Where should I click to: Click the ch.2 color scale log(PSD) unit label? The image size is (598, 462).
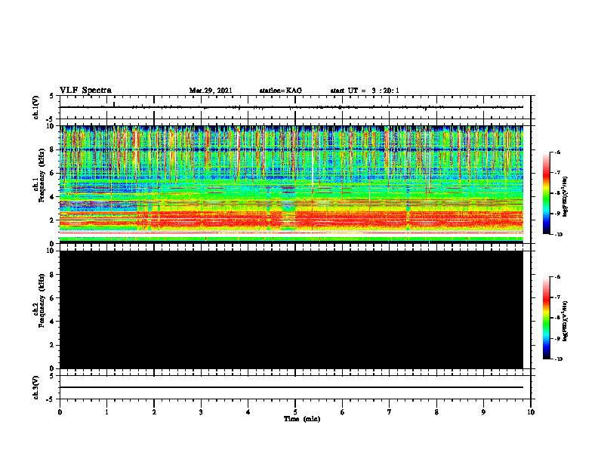(x=566, y=322)
